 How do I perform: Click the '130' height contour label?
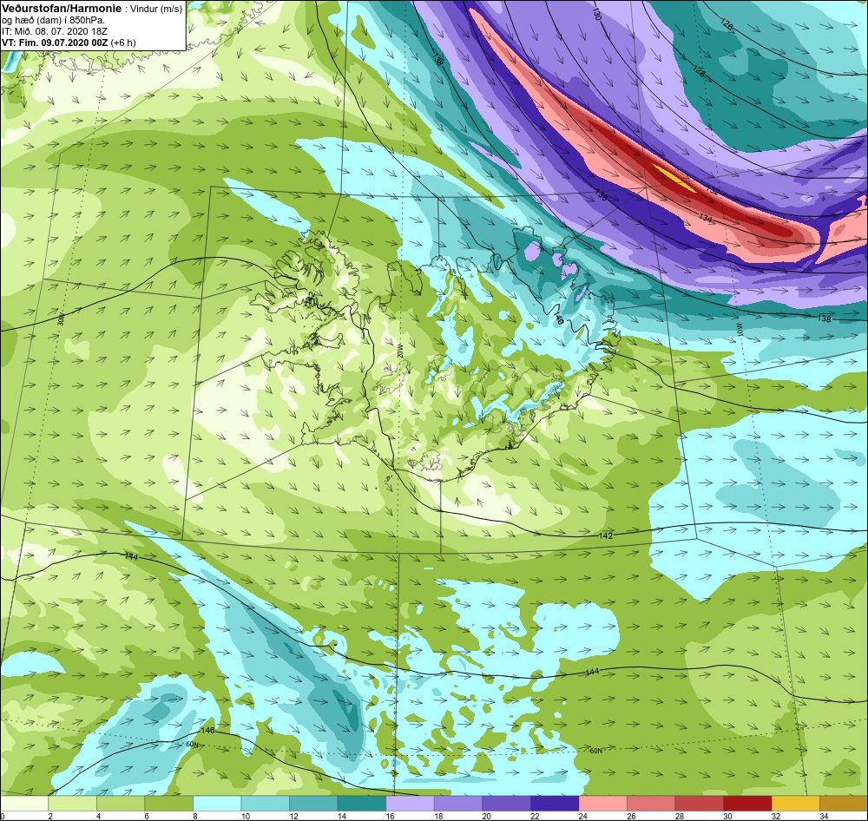point(596,14)
